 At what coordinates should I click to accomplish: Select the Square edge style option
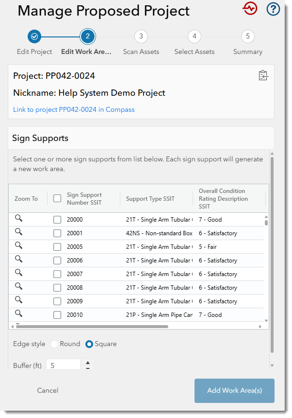pyautogui.click(x=89, y=344)
